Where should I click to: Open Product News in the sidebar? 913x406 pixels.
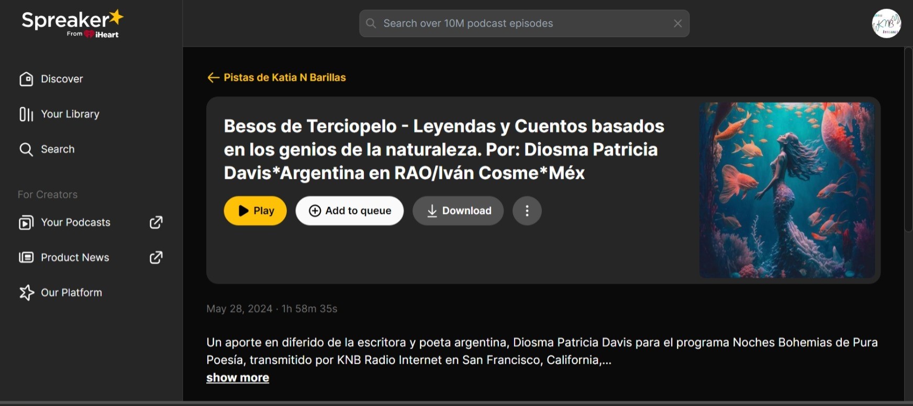(75, 257)
